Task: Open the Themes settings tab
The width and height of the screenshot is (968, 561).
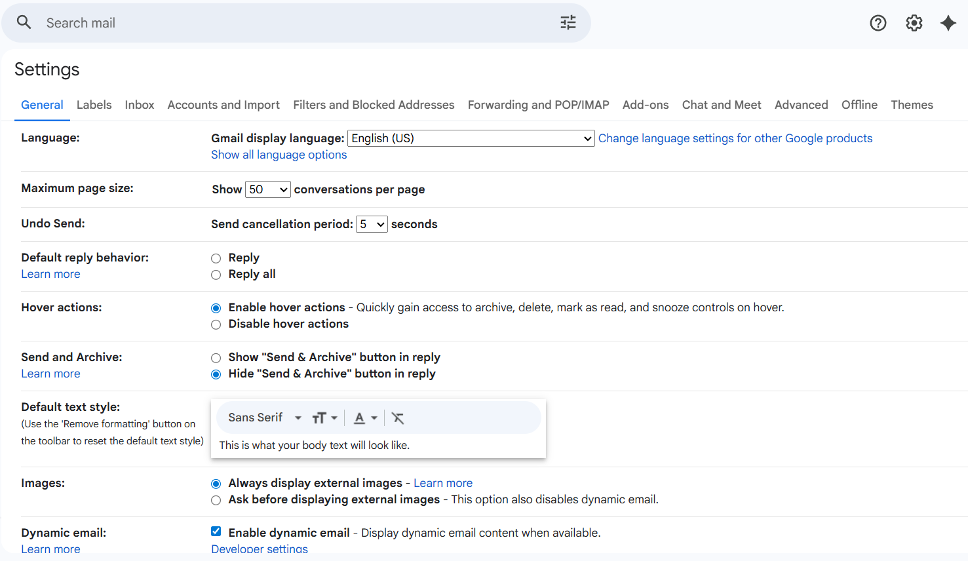Action: coord(912,105)
